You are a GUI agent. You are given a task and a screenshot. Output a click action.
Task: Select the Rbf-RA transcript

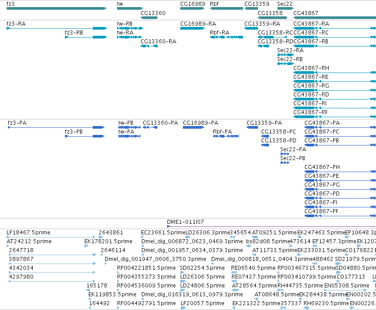226,37
